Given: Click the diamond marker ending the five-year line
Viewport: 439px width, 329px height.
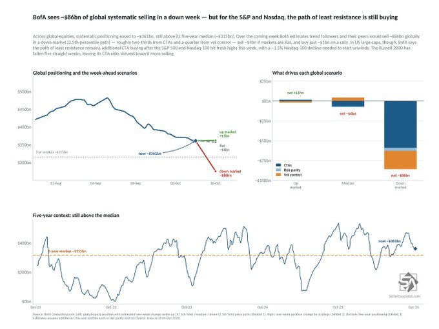Looking at the screenshot, I should 415,248.
